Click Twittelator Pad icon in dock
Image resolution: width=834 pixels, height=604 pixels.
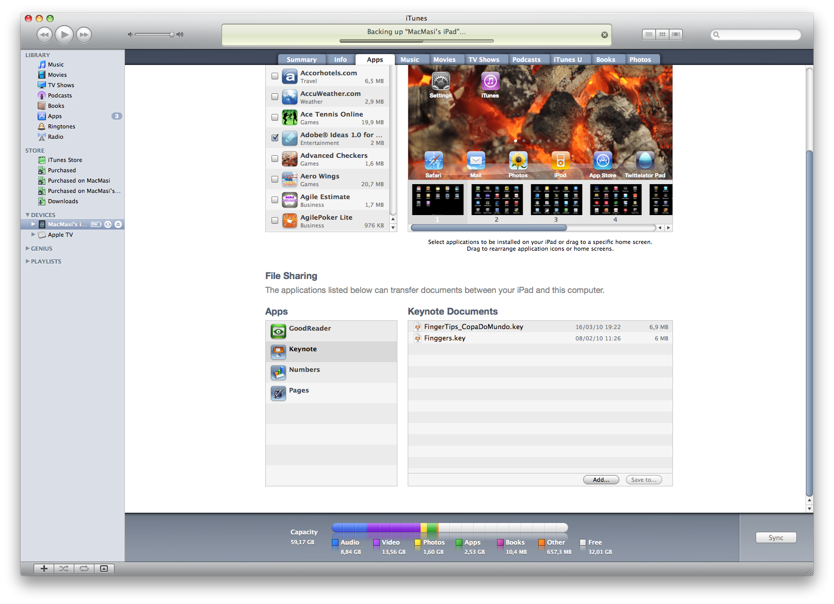[645, 161]
